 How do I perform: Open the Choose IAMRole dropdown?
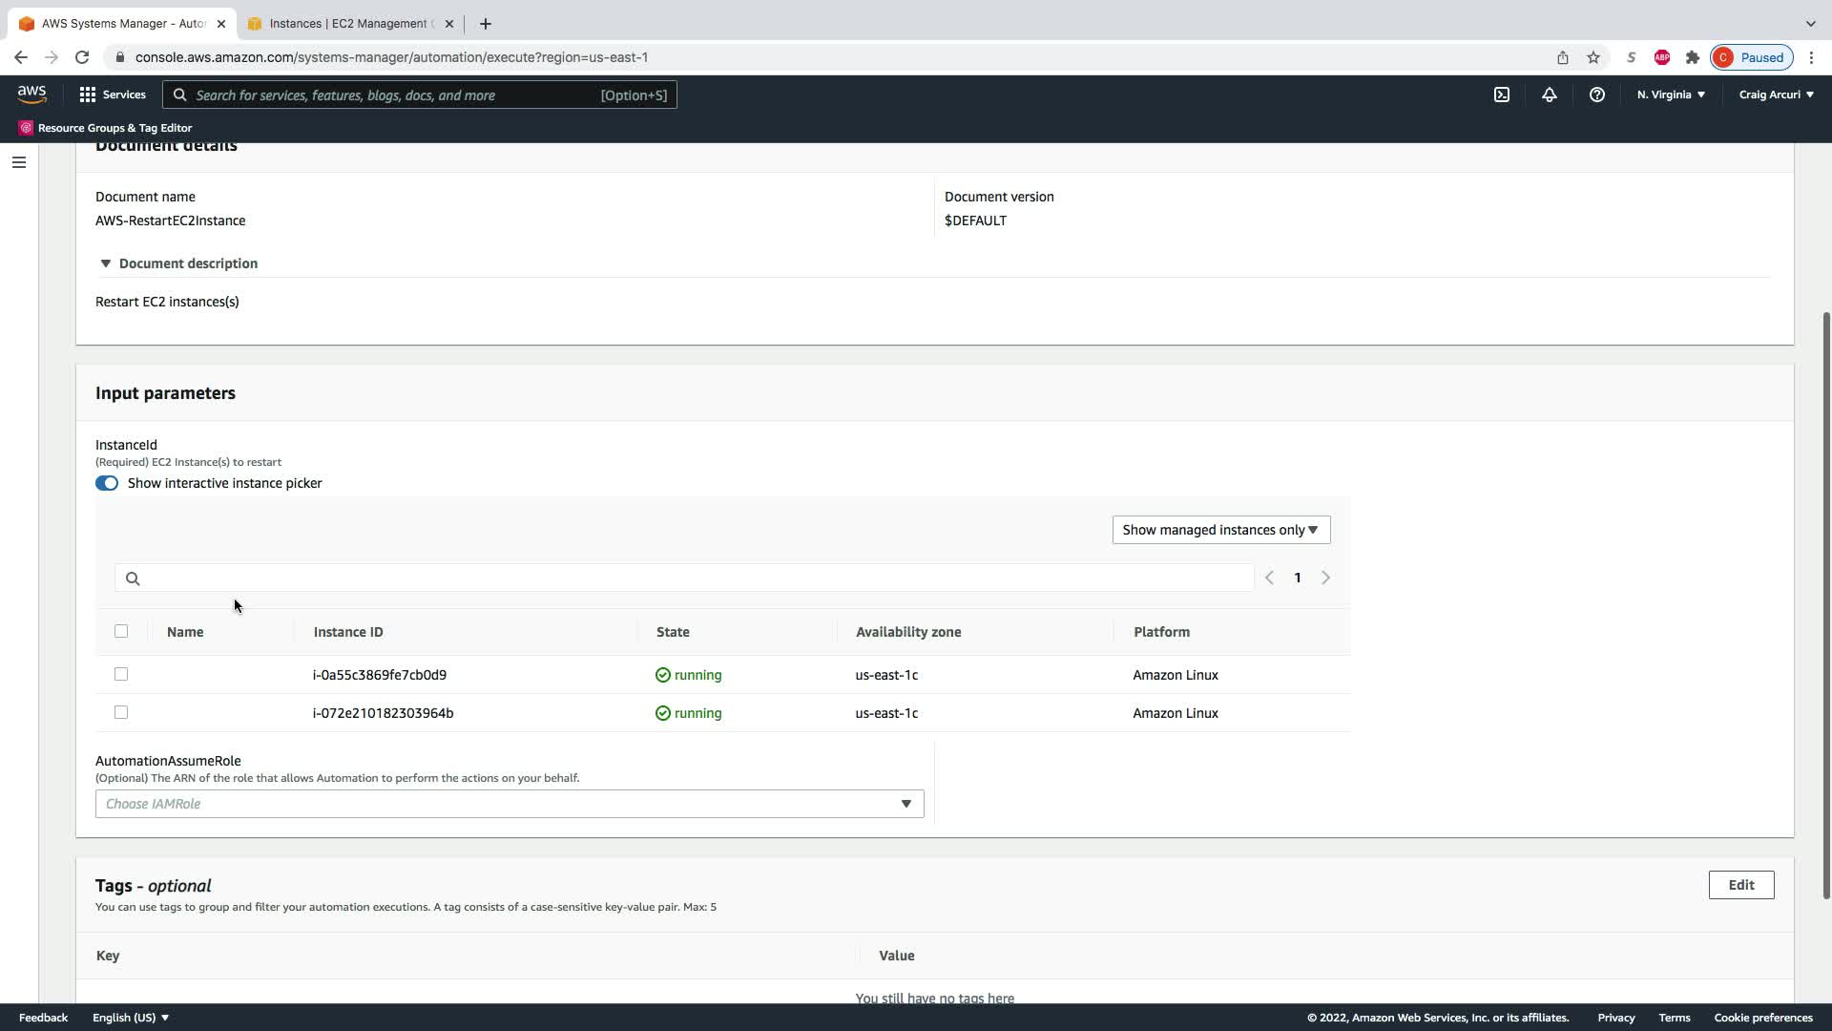tap(510, 804)
